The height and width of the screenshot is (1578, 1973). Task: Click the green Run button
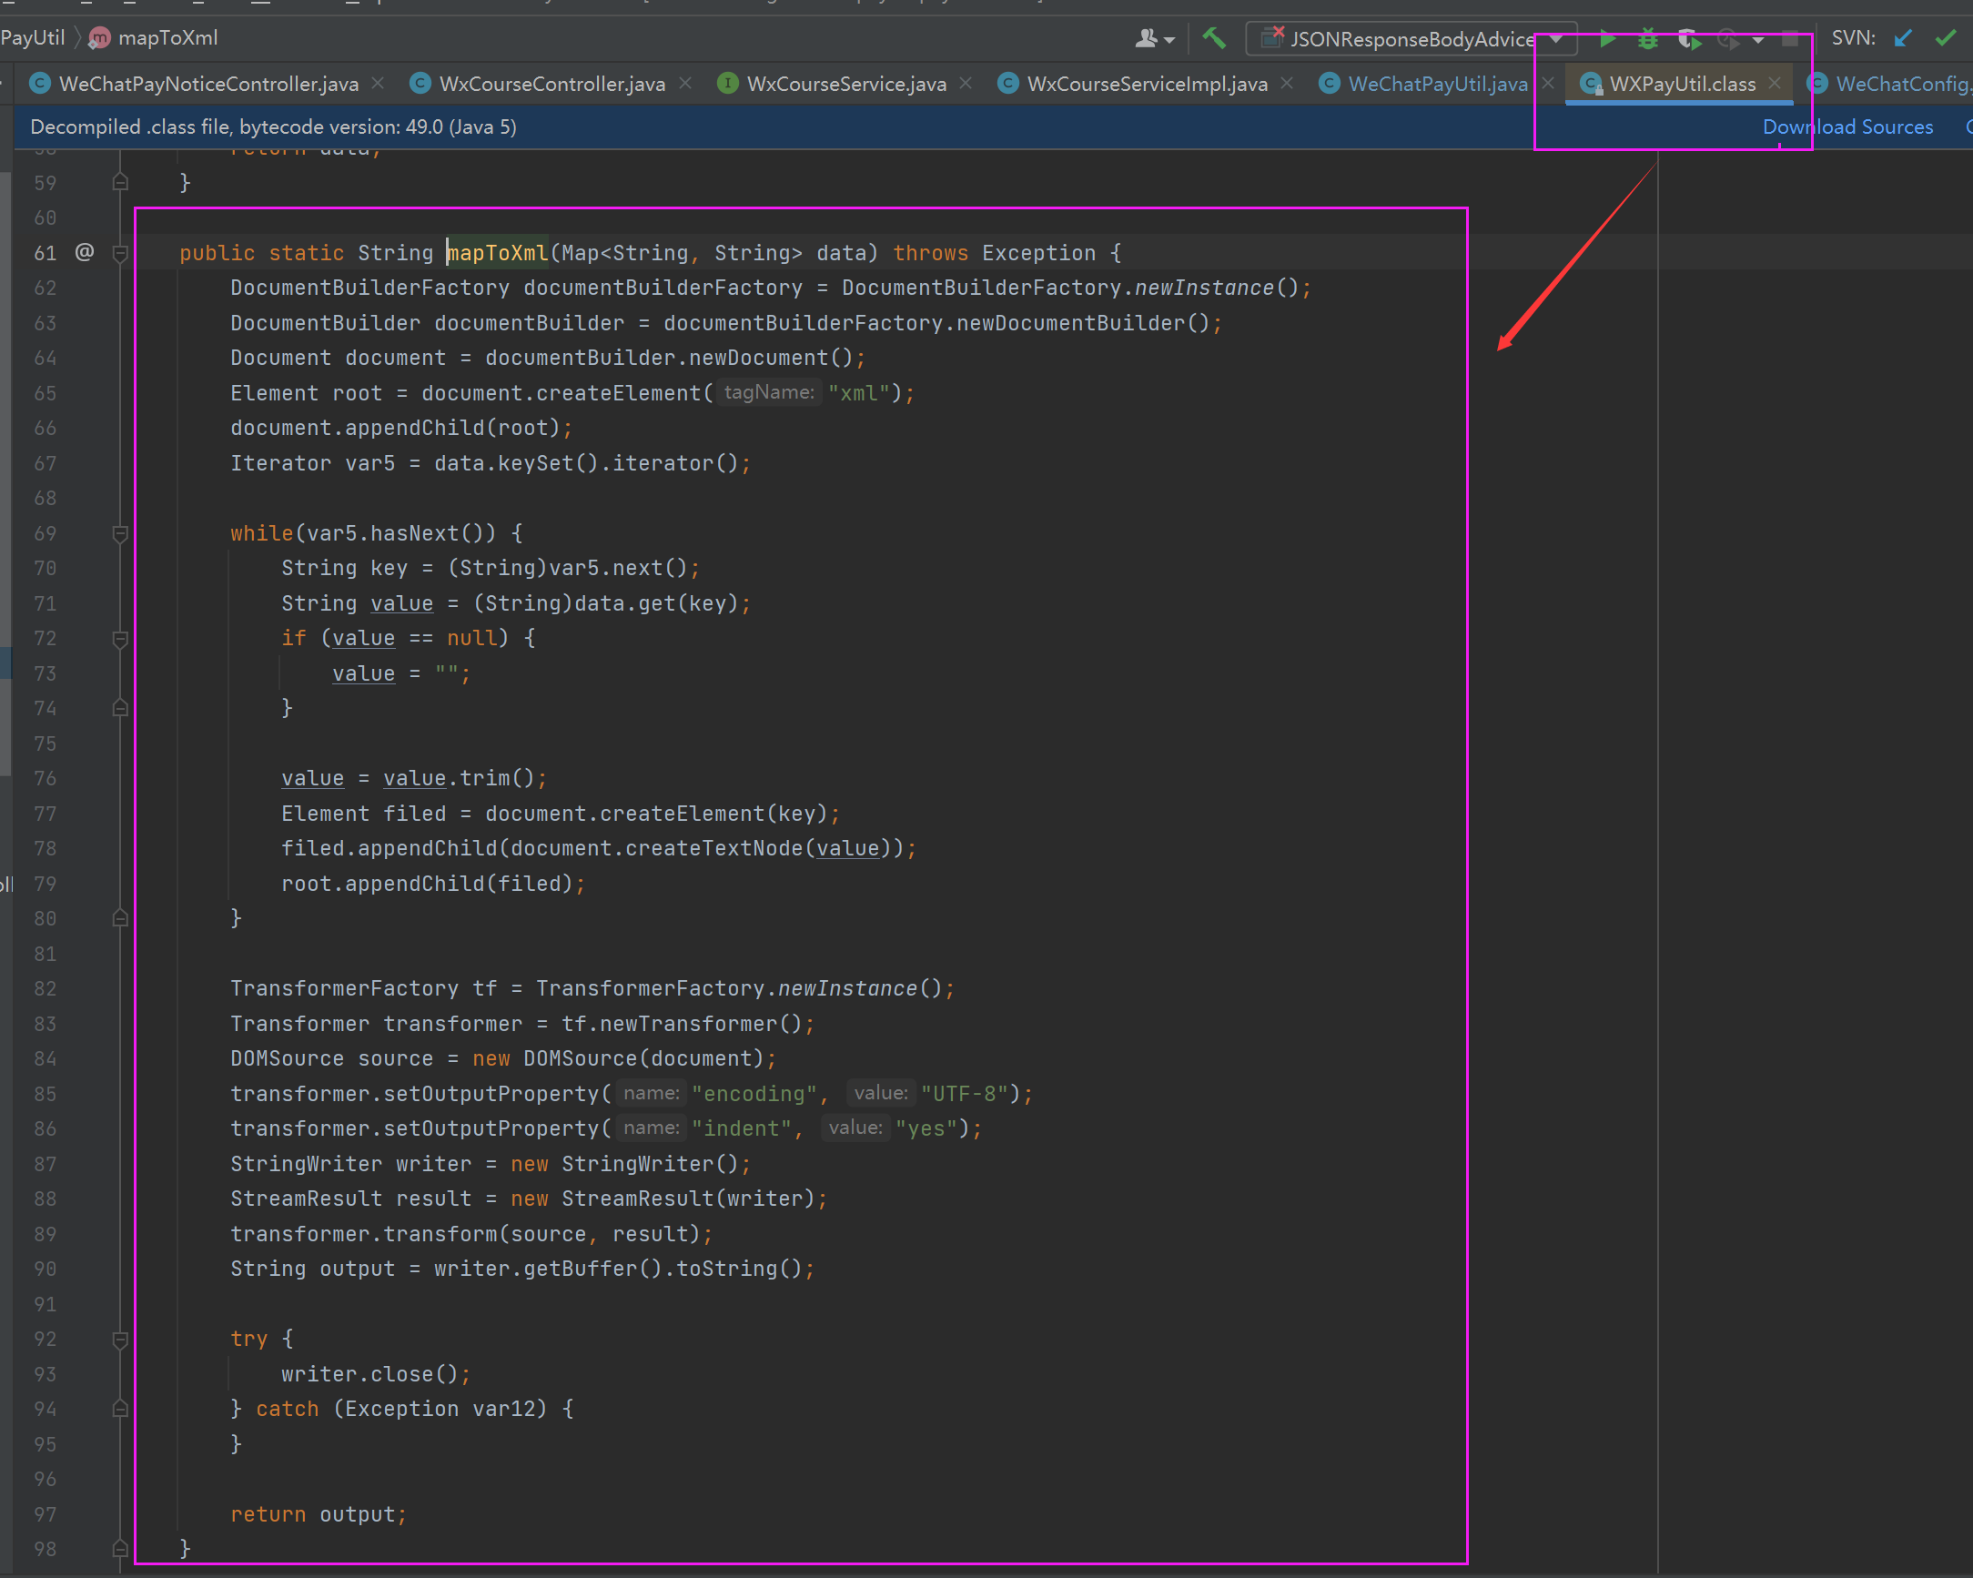point(1607,39)
